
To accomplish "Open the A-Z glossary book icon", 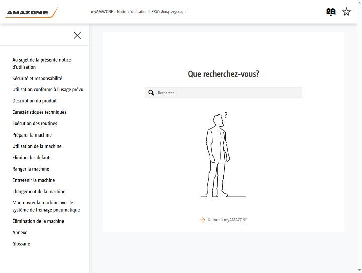I will 330,12.
